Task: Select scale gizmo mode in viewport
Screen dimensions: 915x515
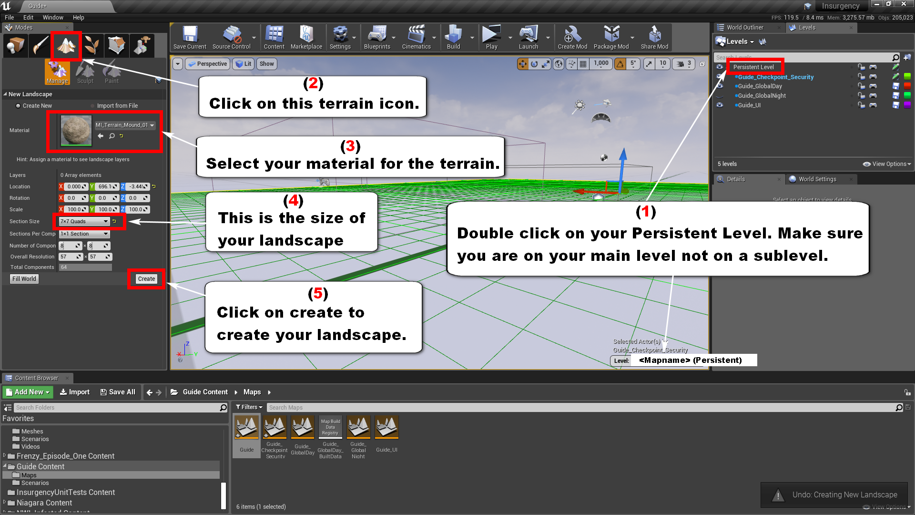Action: pos(546,64)
